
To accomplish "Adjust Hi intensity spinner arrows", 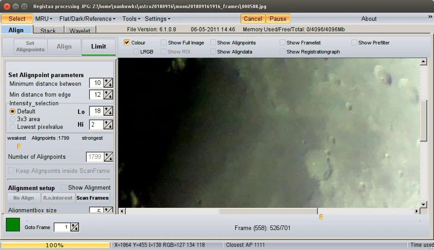I will (108, 124).
